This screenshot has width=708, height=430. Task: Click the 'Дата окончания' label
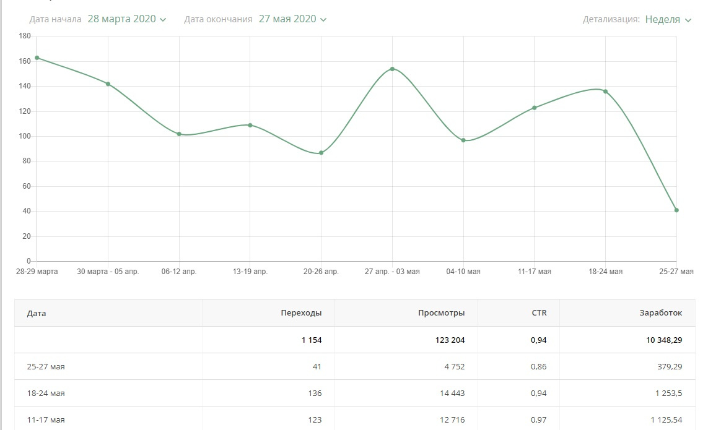(218, 19)
